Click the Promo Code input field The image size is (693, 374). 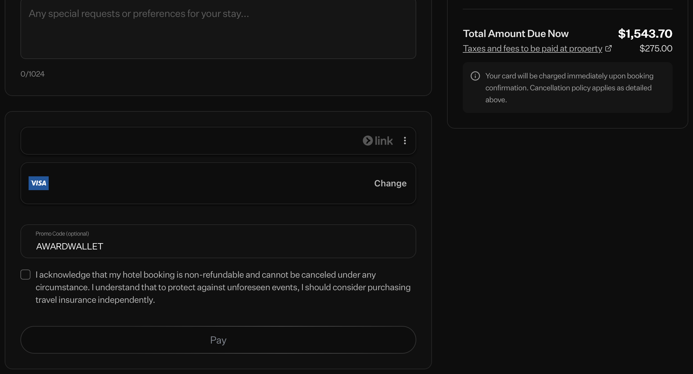click(x=218, y=242)
